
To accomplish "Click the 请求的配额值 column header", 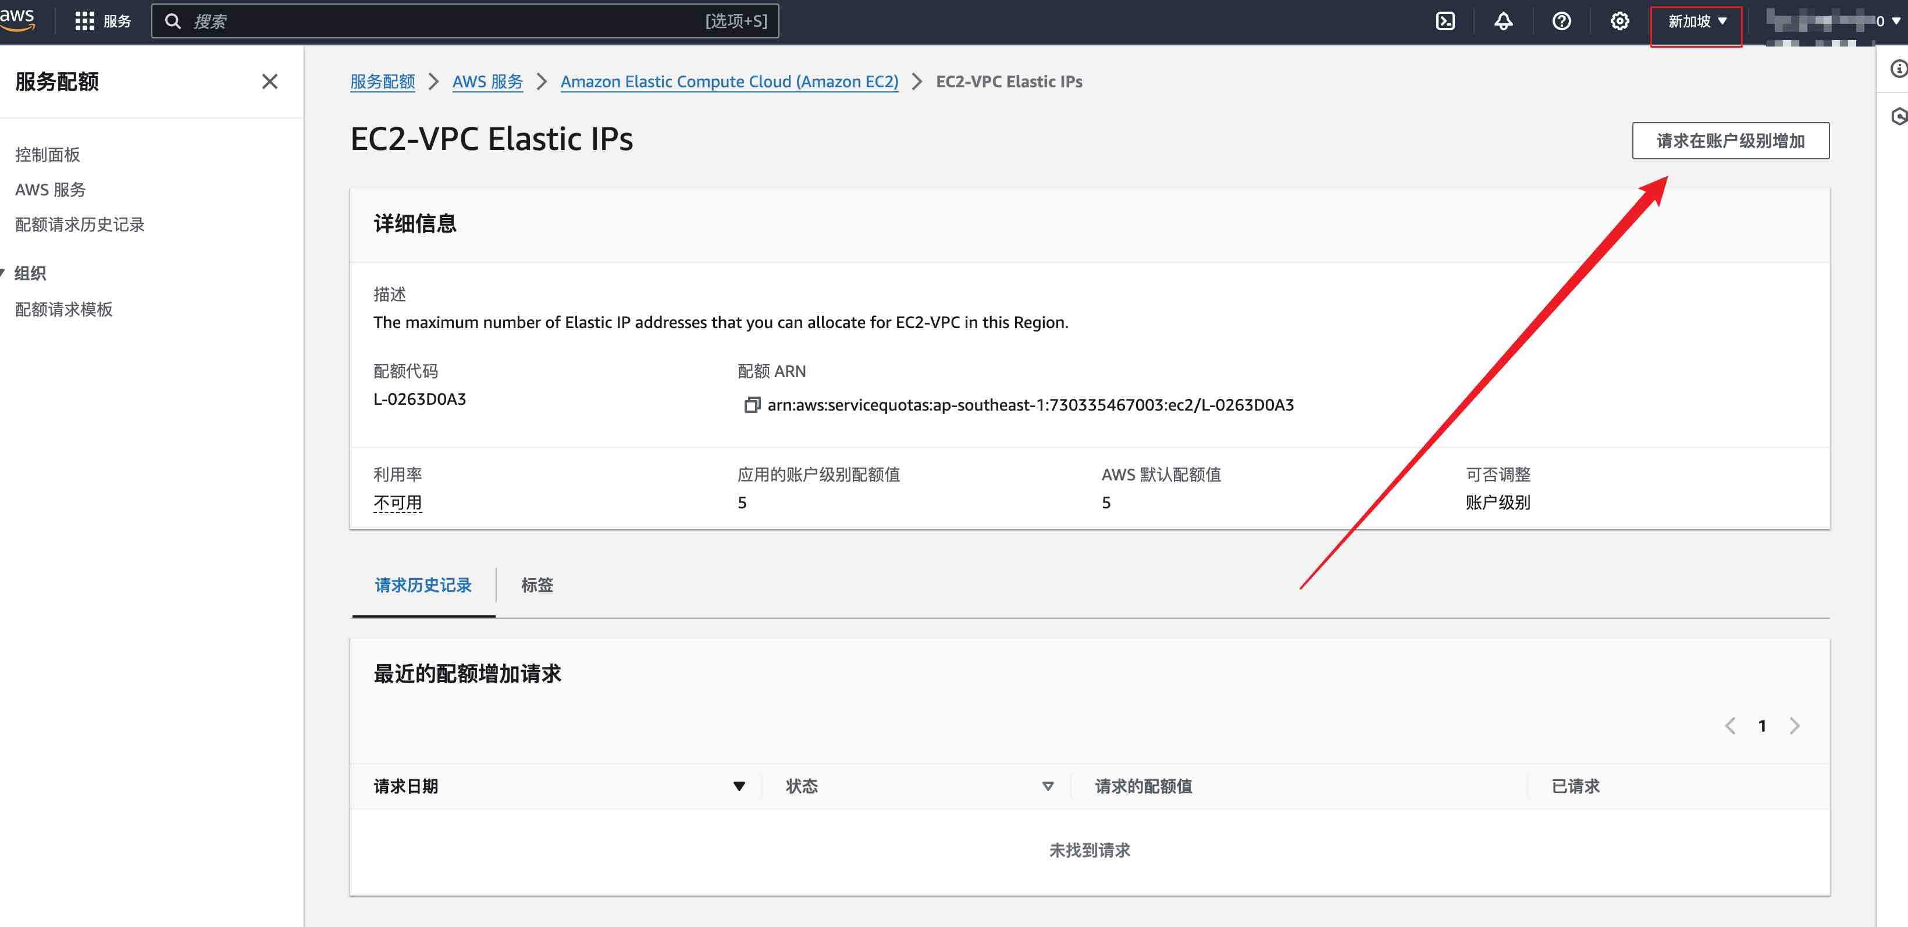I will [x=1143, y=786].
